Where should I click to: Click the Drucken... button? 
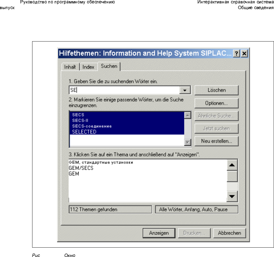click(194, 233)
